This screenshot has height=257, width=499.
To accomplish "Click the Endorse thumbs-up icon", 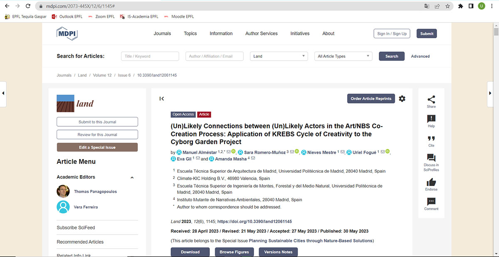I will tap(431, 182).
